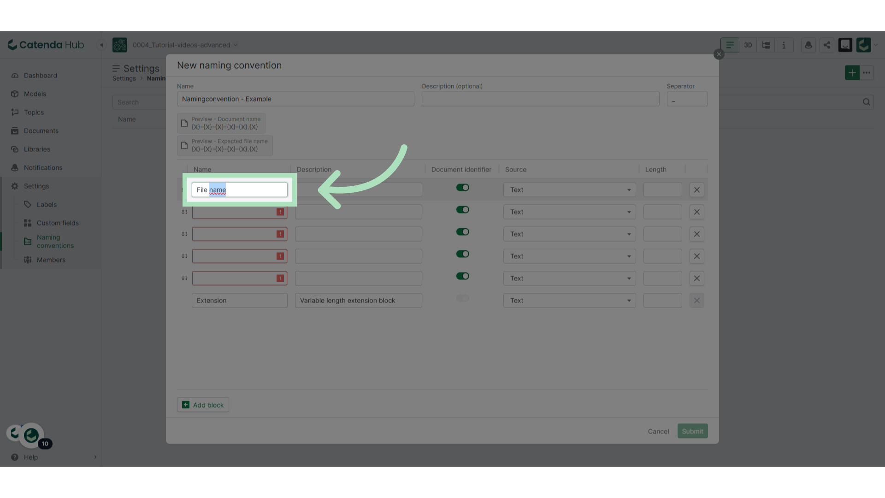Open Source dropdown for Extension row
The height and width of the screenshot is (498, 885).
[570, 300]
